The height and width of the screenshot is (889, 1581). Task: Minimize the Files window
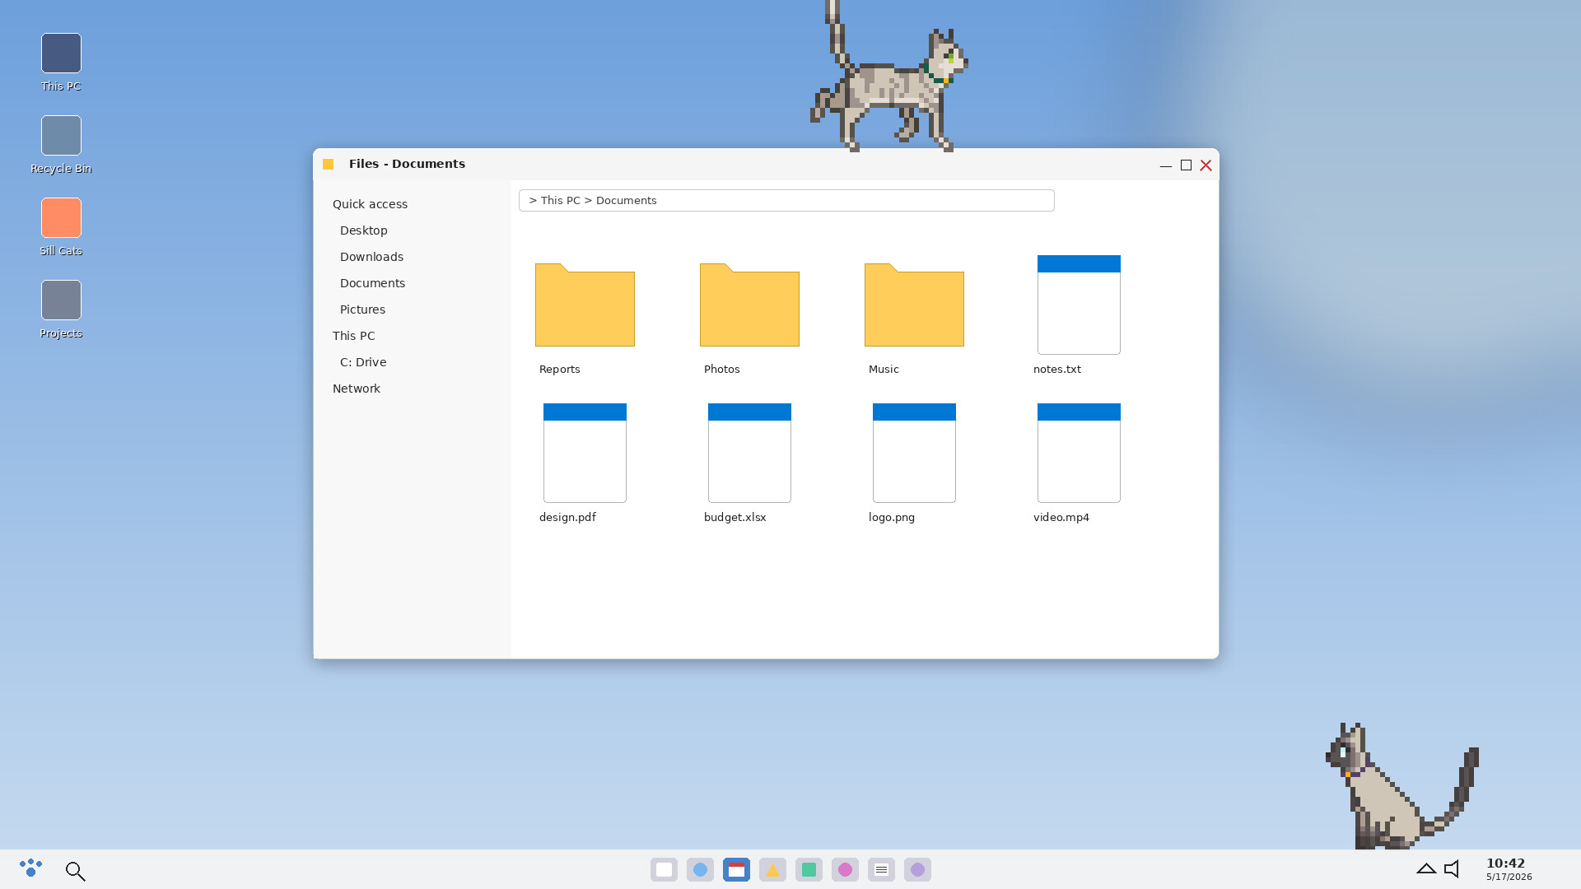coord(1166,165)
